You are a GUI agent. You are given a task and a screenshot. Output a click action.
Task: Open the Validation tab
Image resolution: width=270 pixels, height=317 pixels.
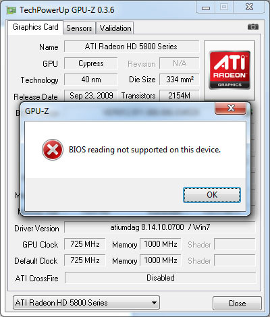[x=115, y=28]
